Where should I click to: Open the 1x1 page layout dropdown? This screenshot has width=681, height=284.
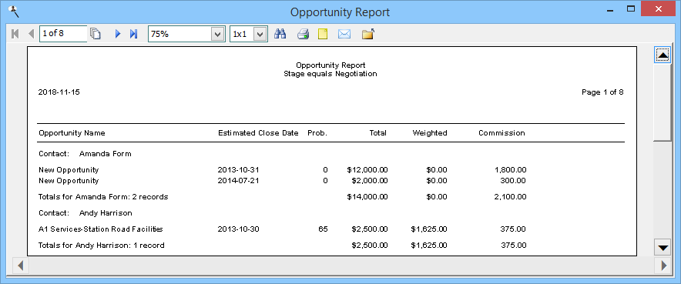(260, 34)
